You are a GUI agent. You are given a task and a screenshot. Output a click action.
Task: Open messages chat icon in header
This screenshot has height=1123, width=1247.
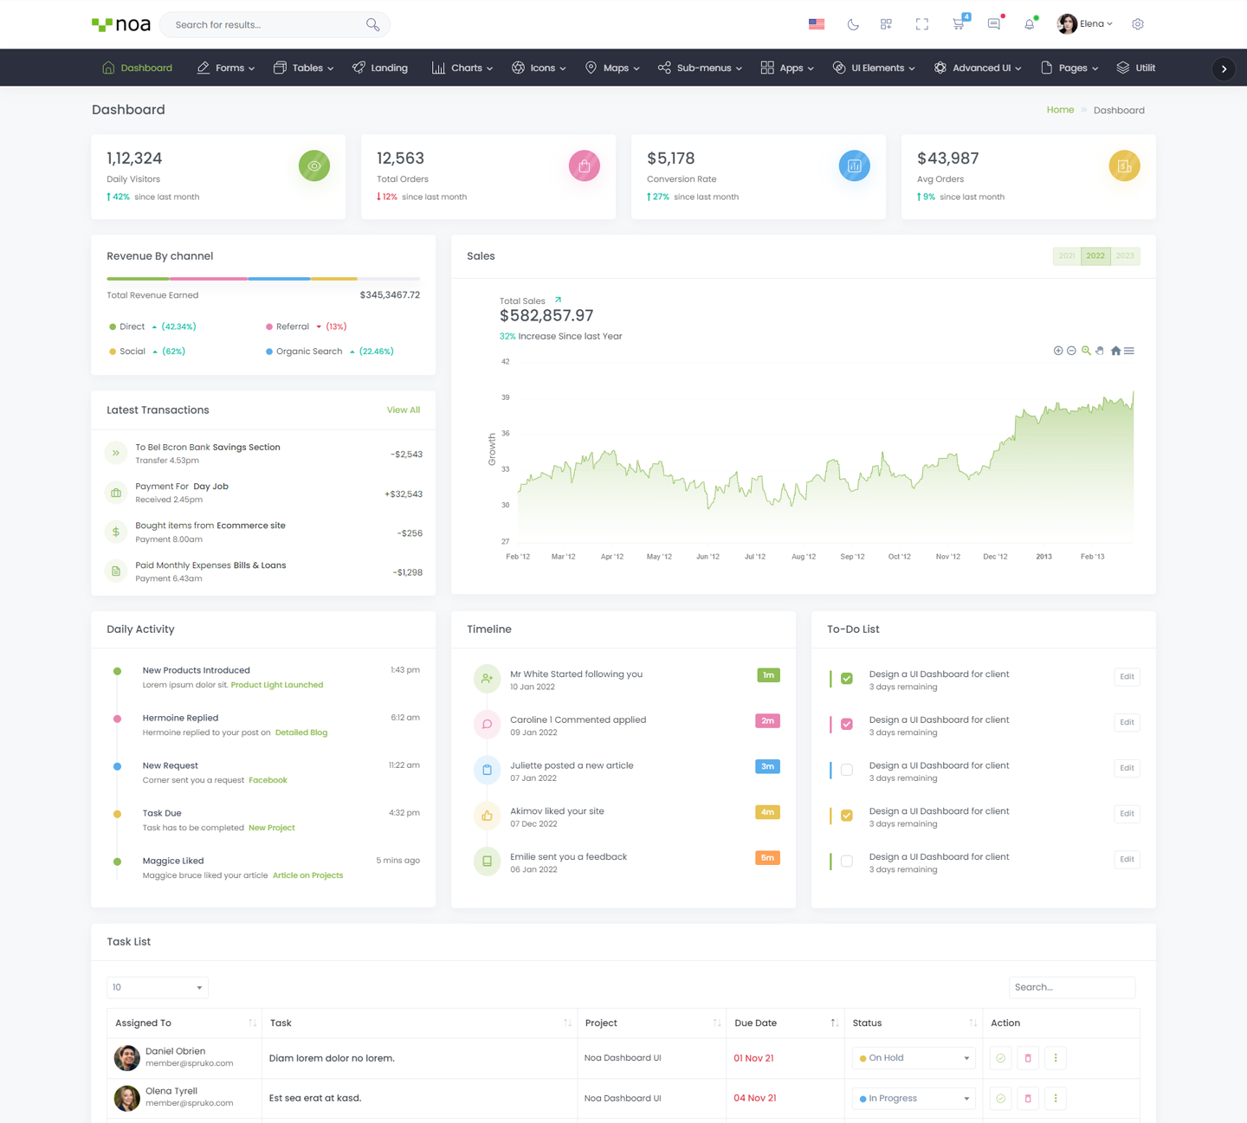tap(993, 24)
